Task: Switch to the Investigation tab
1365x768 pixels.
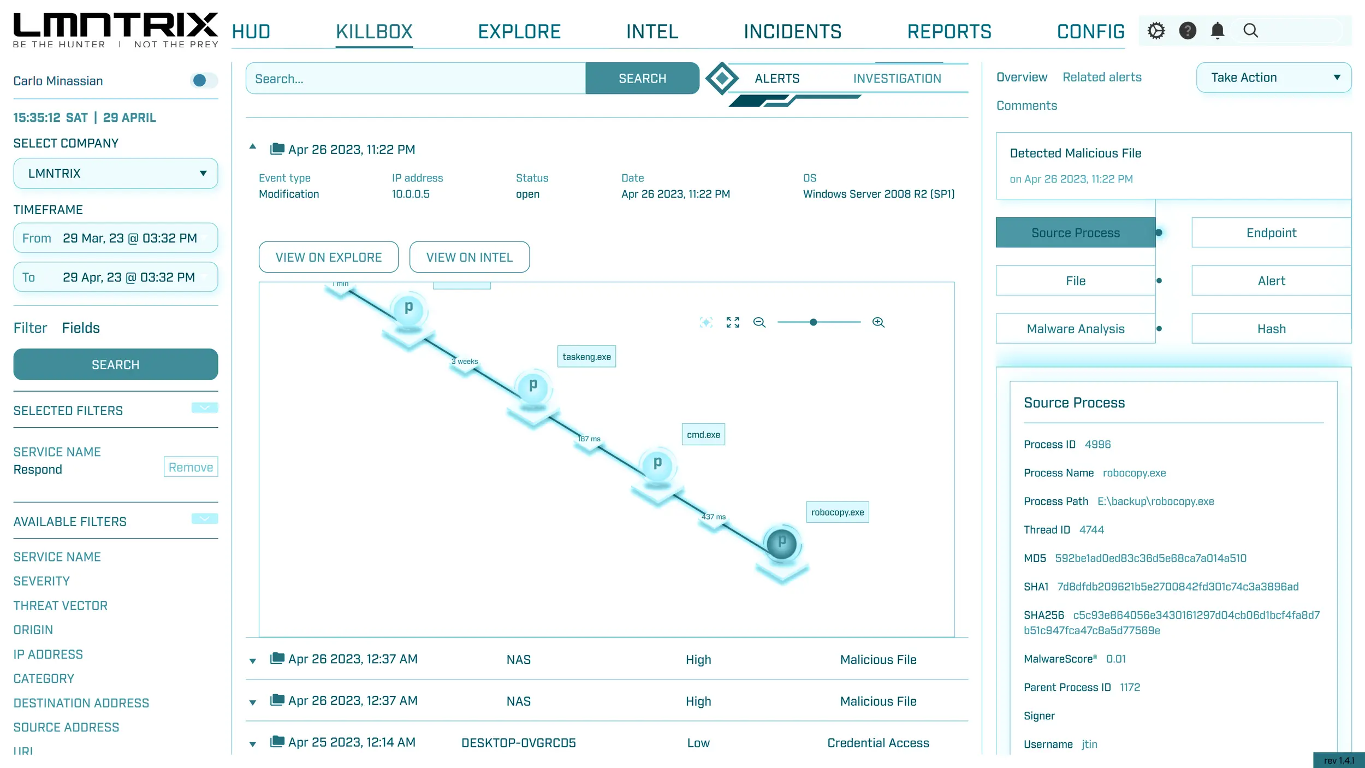Action: 897,79
